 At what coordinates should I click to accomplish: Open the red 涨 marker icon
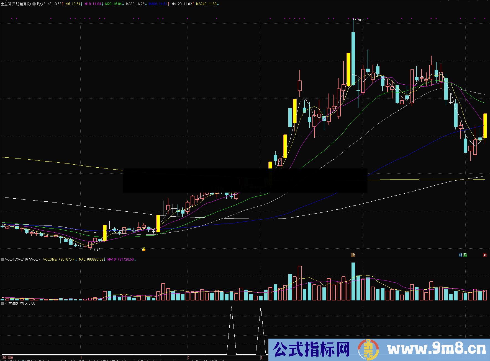[485, 255]
